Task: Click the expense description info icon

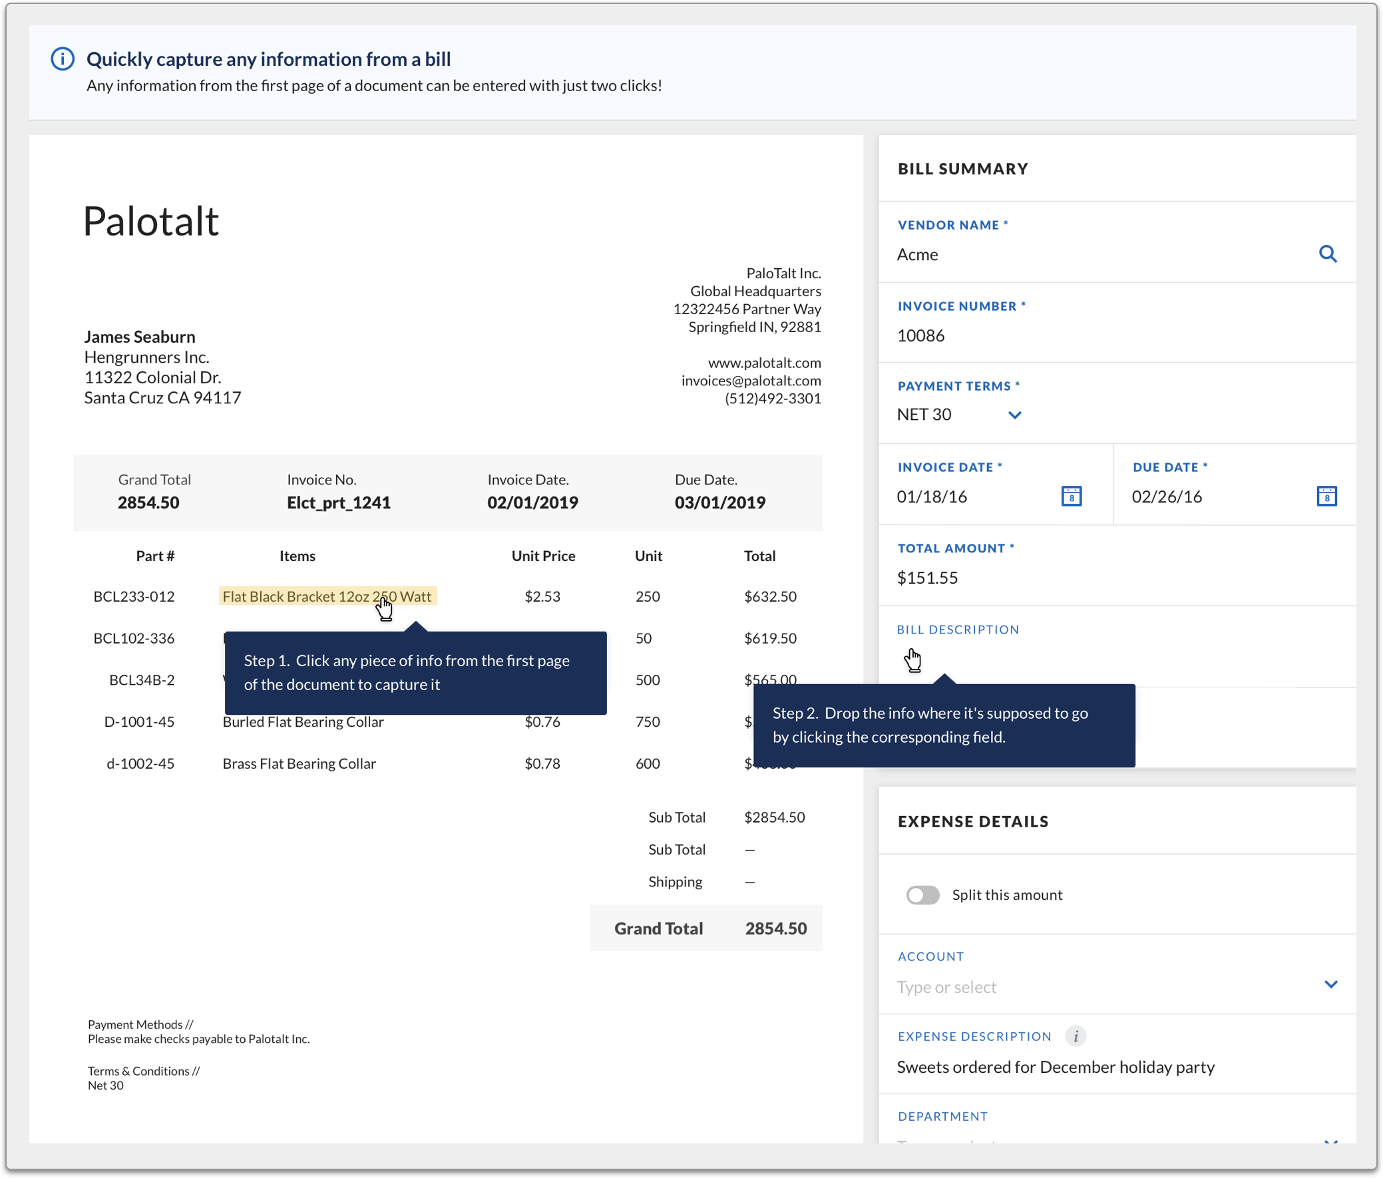Action: [1075, 1036]
